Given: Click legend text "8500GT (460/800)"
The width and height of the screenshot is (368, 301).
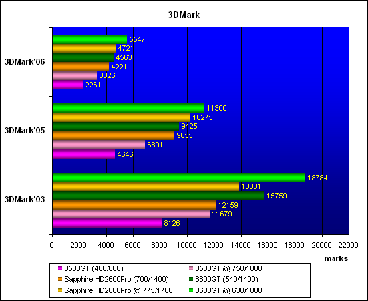Looking at the screenshot, I should (94, 268).
